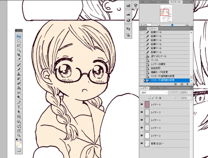Swap foreground and background colors

point(20,139)
